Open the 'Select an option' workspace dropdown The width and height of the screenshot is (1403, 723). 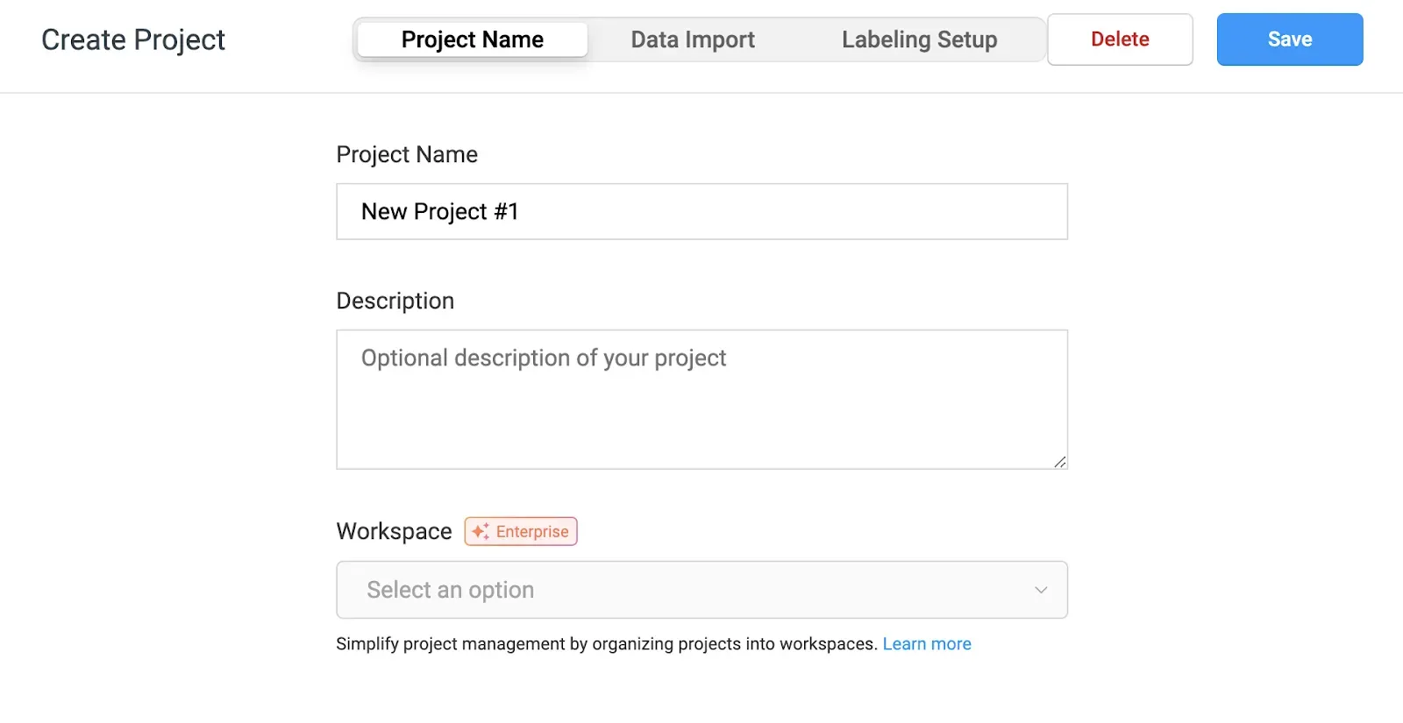pyautogui.click(x=701, y=590)
